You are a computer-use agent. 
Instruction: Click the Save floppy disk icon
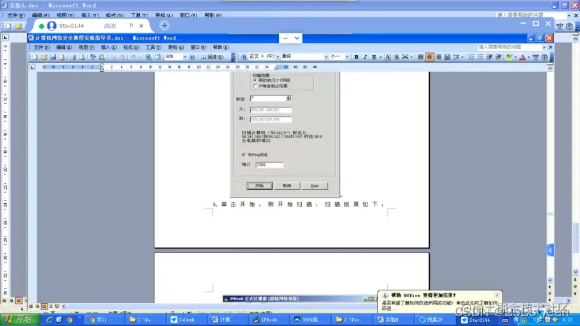[x=53, y=57]
